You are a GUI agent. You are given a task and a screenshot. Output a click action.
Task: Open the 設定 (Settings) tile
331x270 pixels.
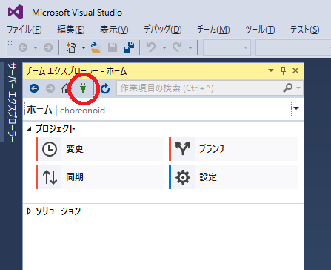[233, 177]
